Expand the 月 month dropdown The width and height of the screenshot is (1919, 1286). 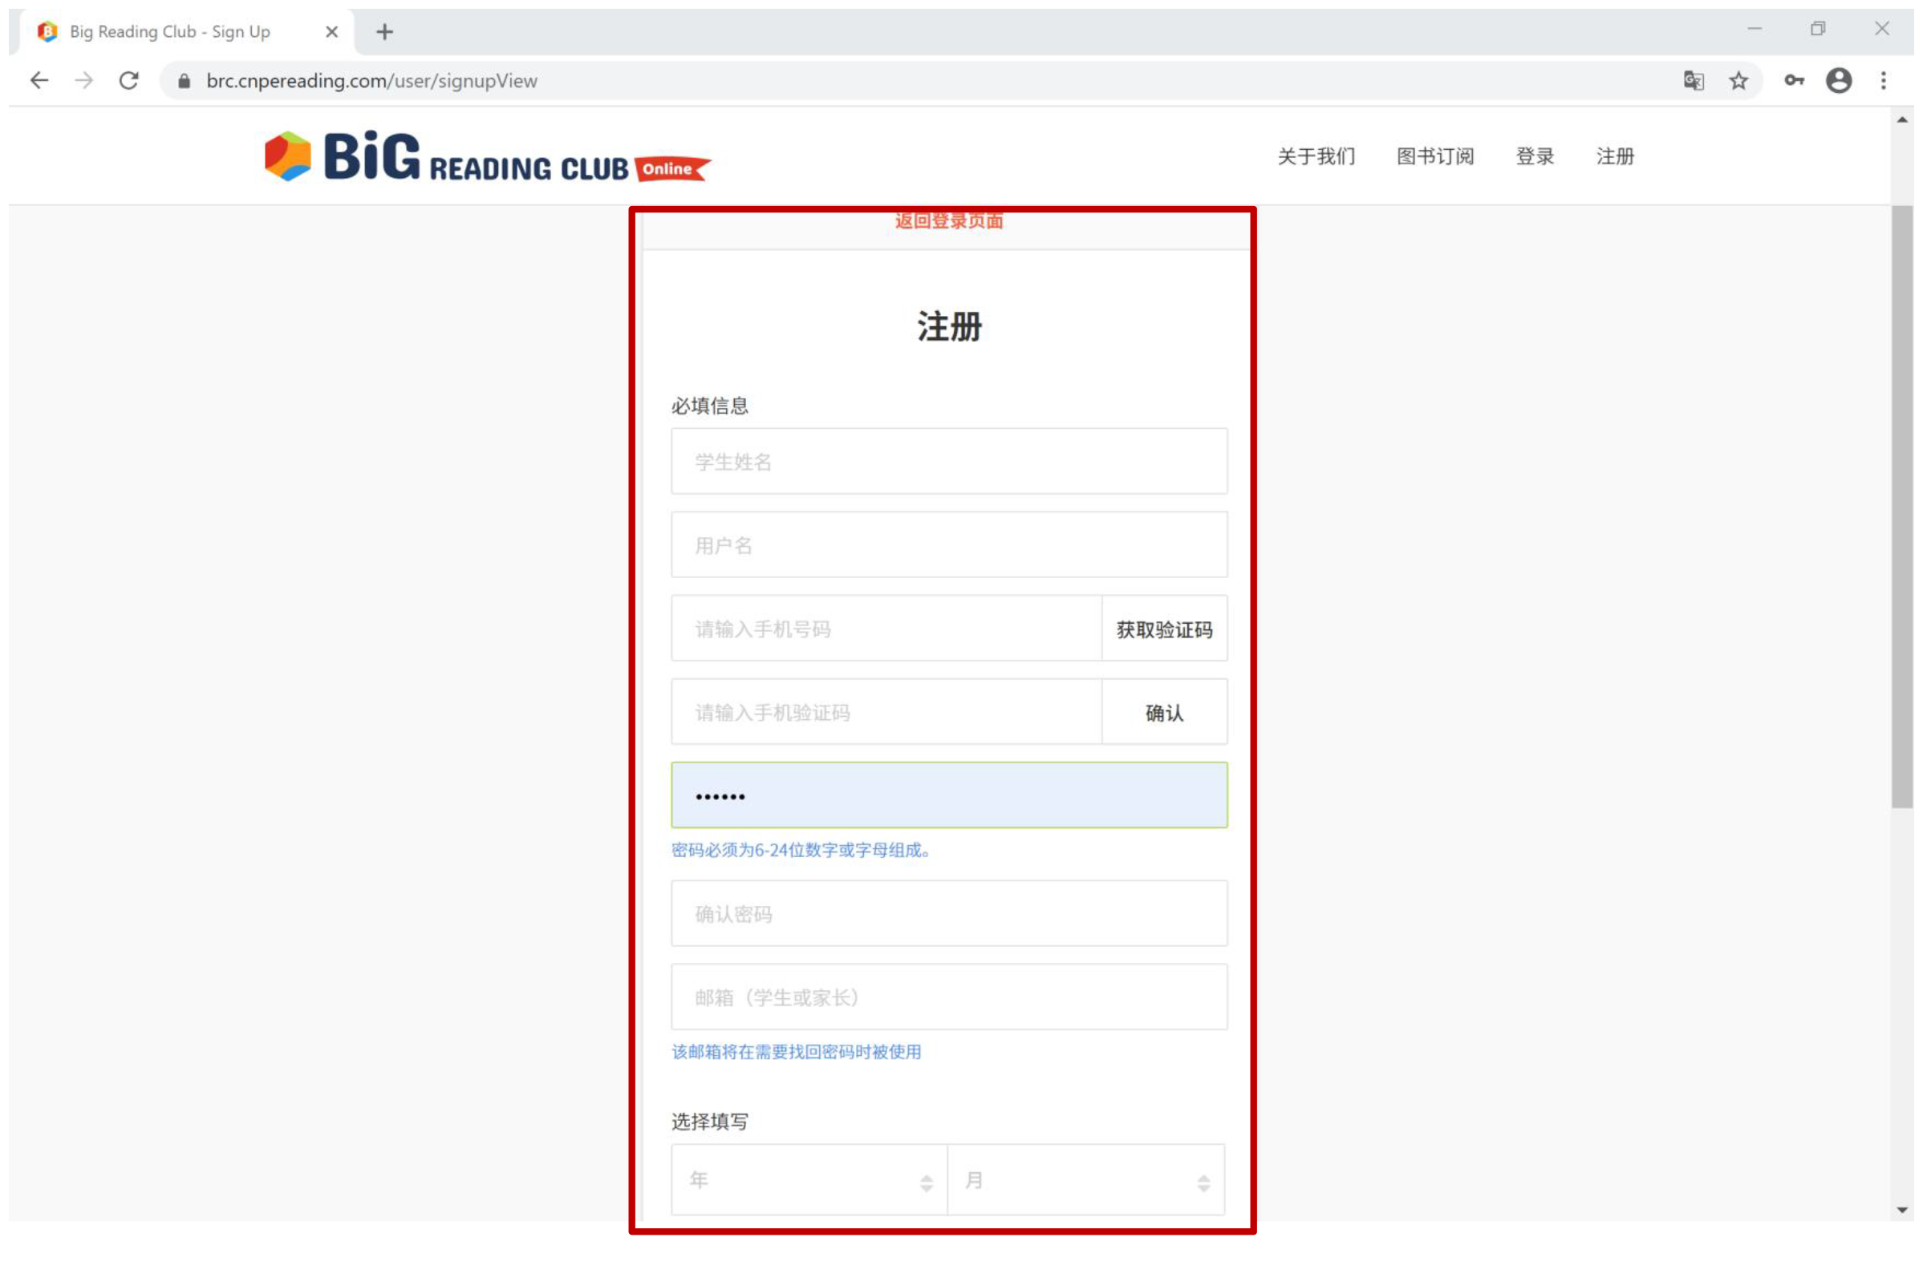1085,1180
